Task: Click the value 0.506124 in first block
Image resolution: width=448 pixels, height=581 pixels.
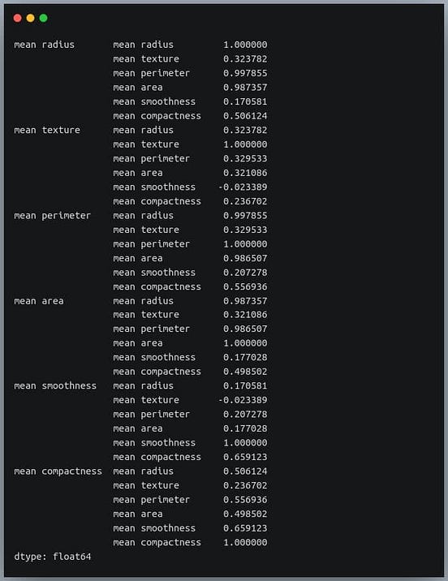Action: (245, 116)
